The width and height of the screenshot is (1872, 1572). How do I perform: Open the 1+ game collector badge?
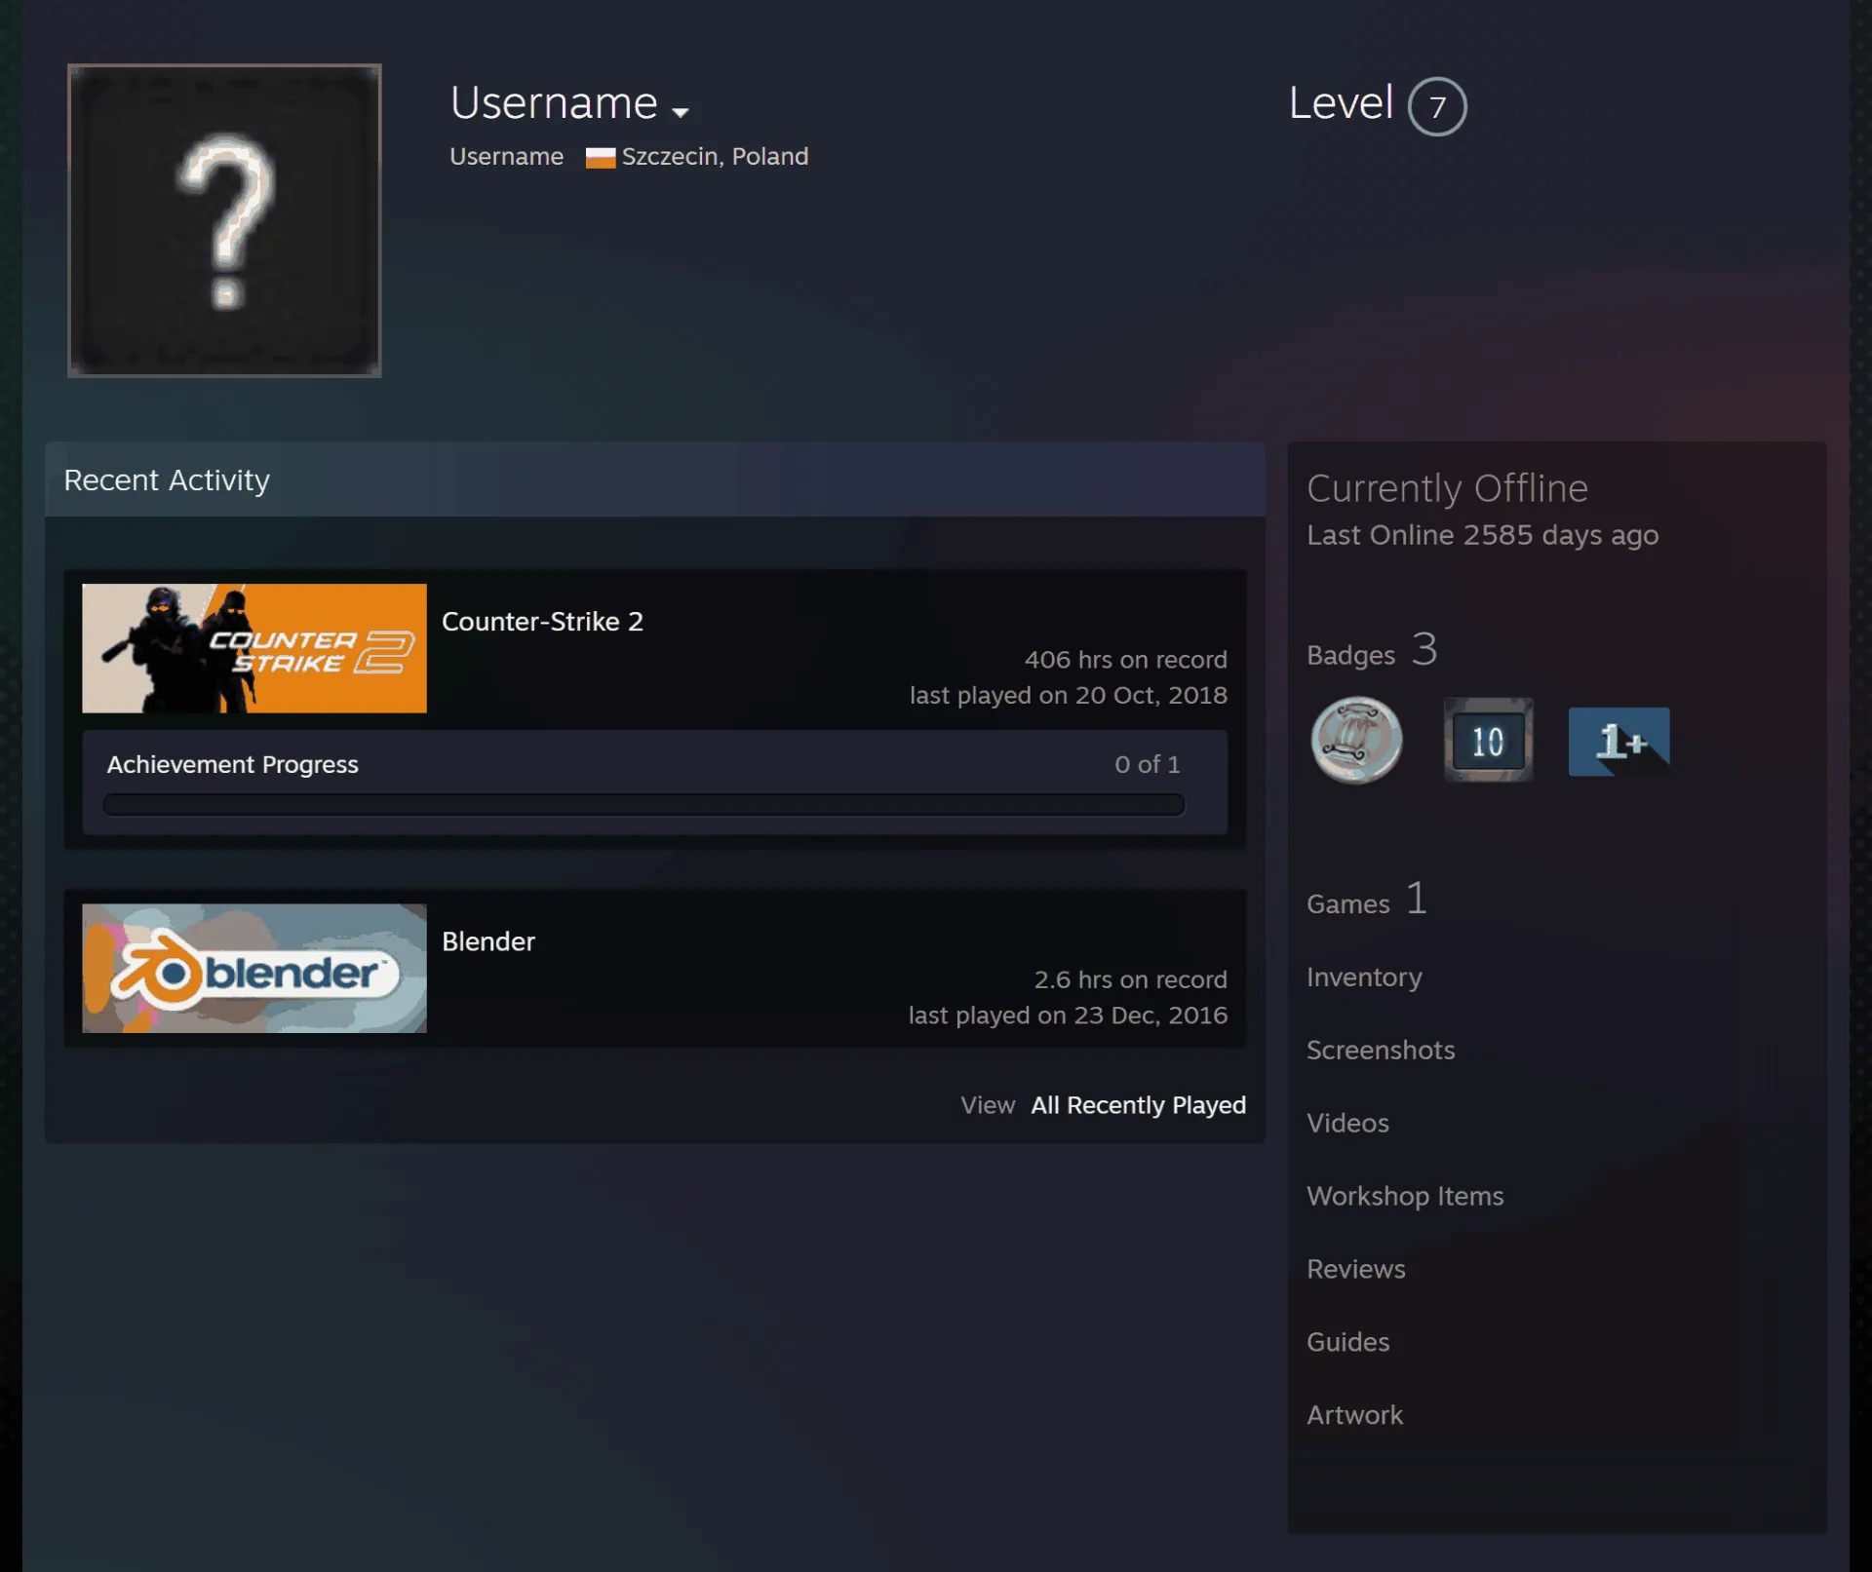1618,742
